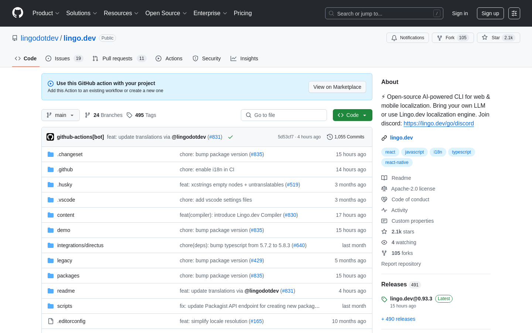Click the .husky folder icon
The height and width of the screenshot is (333, 532).
pos(51,185)
